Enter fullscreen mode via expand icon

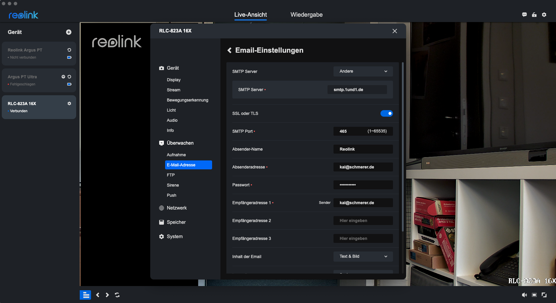544,295
